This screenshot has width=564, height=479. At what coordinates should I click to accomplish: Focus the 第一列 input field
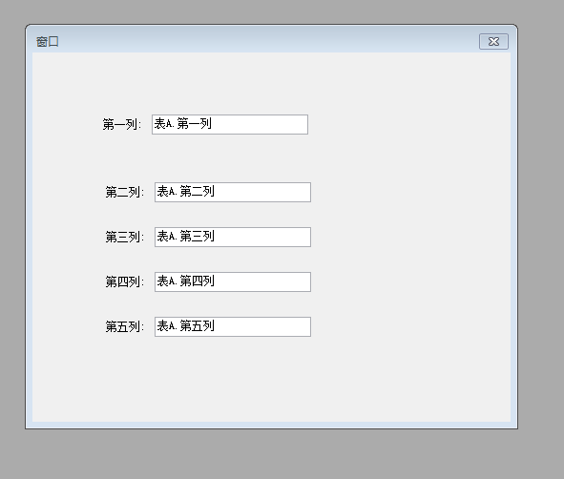click(x=230, y=124)
